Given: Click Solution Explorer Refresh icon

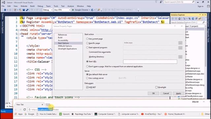Looking at the screenshot, I should pyautogui.click(x=193, y=19).
